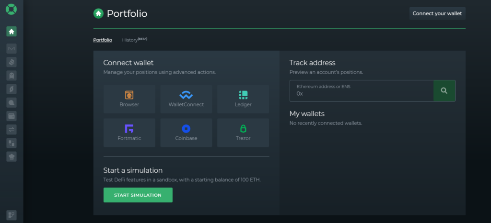Choose WalletConnect as wallet option
This screenshot has height=223, width=491.
coord(186,99)
